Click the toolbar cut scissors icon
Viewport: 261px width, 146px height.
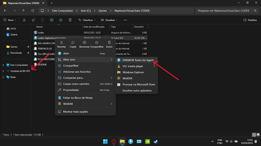(x=24, y=20)
